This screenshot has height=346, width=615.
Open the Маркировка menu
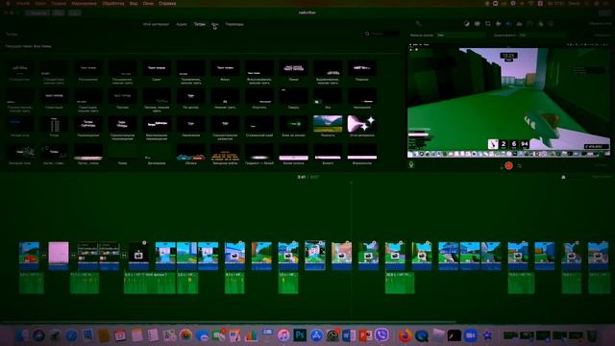(84, 3)
